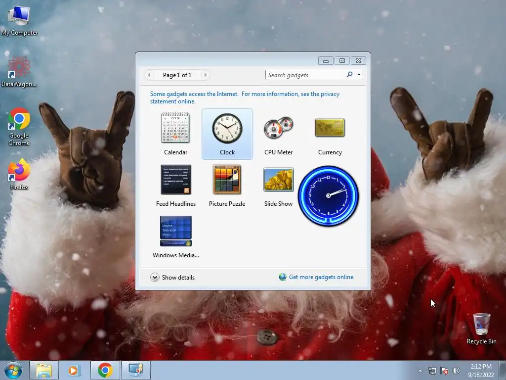Go to previous gadget page
Image resolution: width=506 pixels, height=380 pixels.
(149, 75)
